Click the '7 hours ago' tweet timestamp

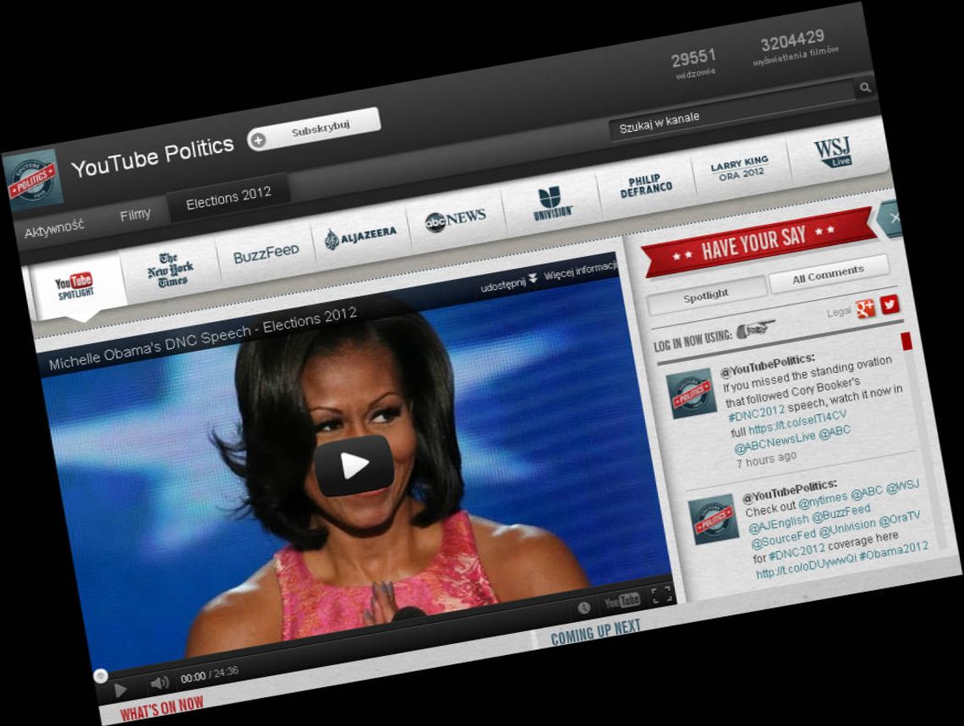coord(766,459)
